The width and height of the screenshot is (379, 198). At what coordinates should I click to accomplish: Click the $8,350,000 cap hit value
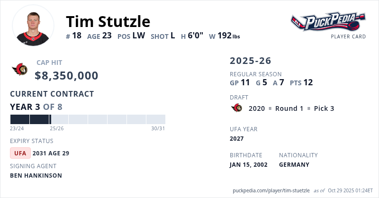tap(66, 76)
